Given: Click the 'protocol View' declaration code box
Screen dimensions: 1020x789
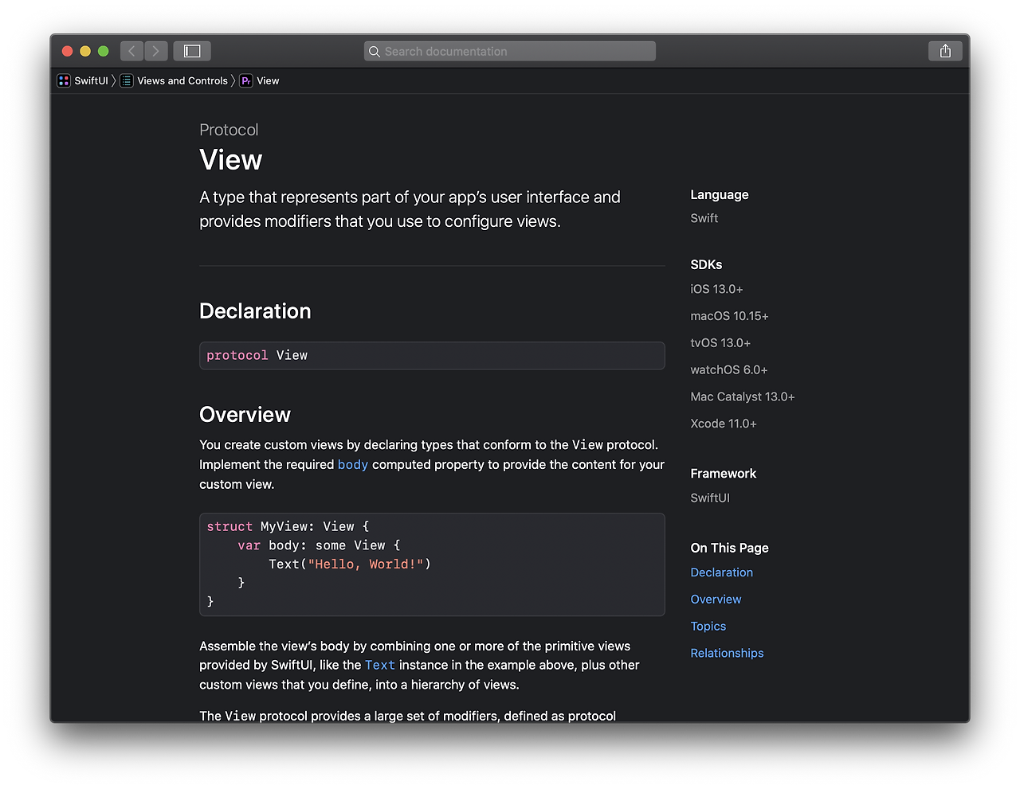Looking at the screenshot, I should [x=432, y=355].
